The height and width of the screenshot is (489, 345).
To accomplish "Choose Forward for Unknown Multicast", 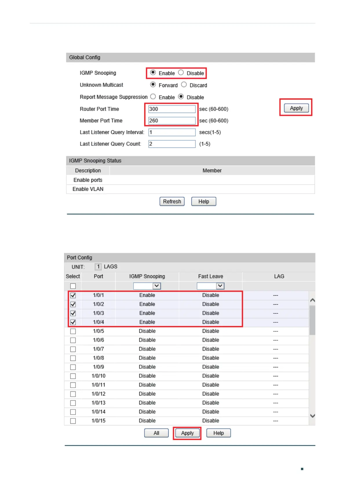I will pos(153,85).
